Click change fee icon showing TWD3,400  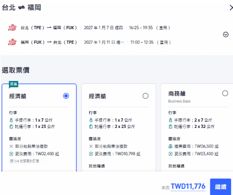click(171, 154)
